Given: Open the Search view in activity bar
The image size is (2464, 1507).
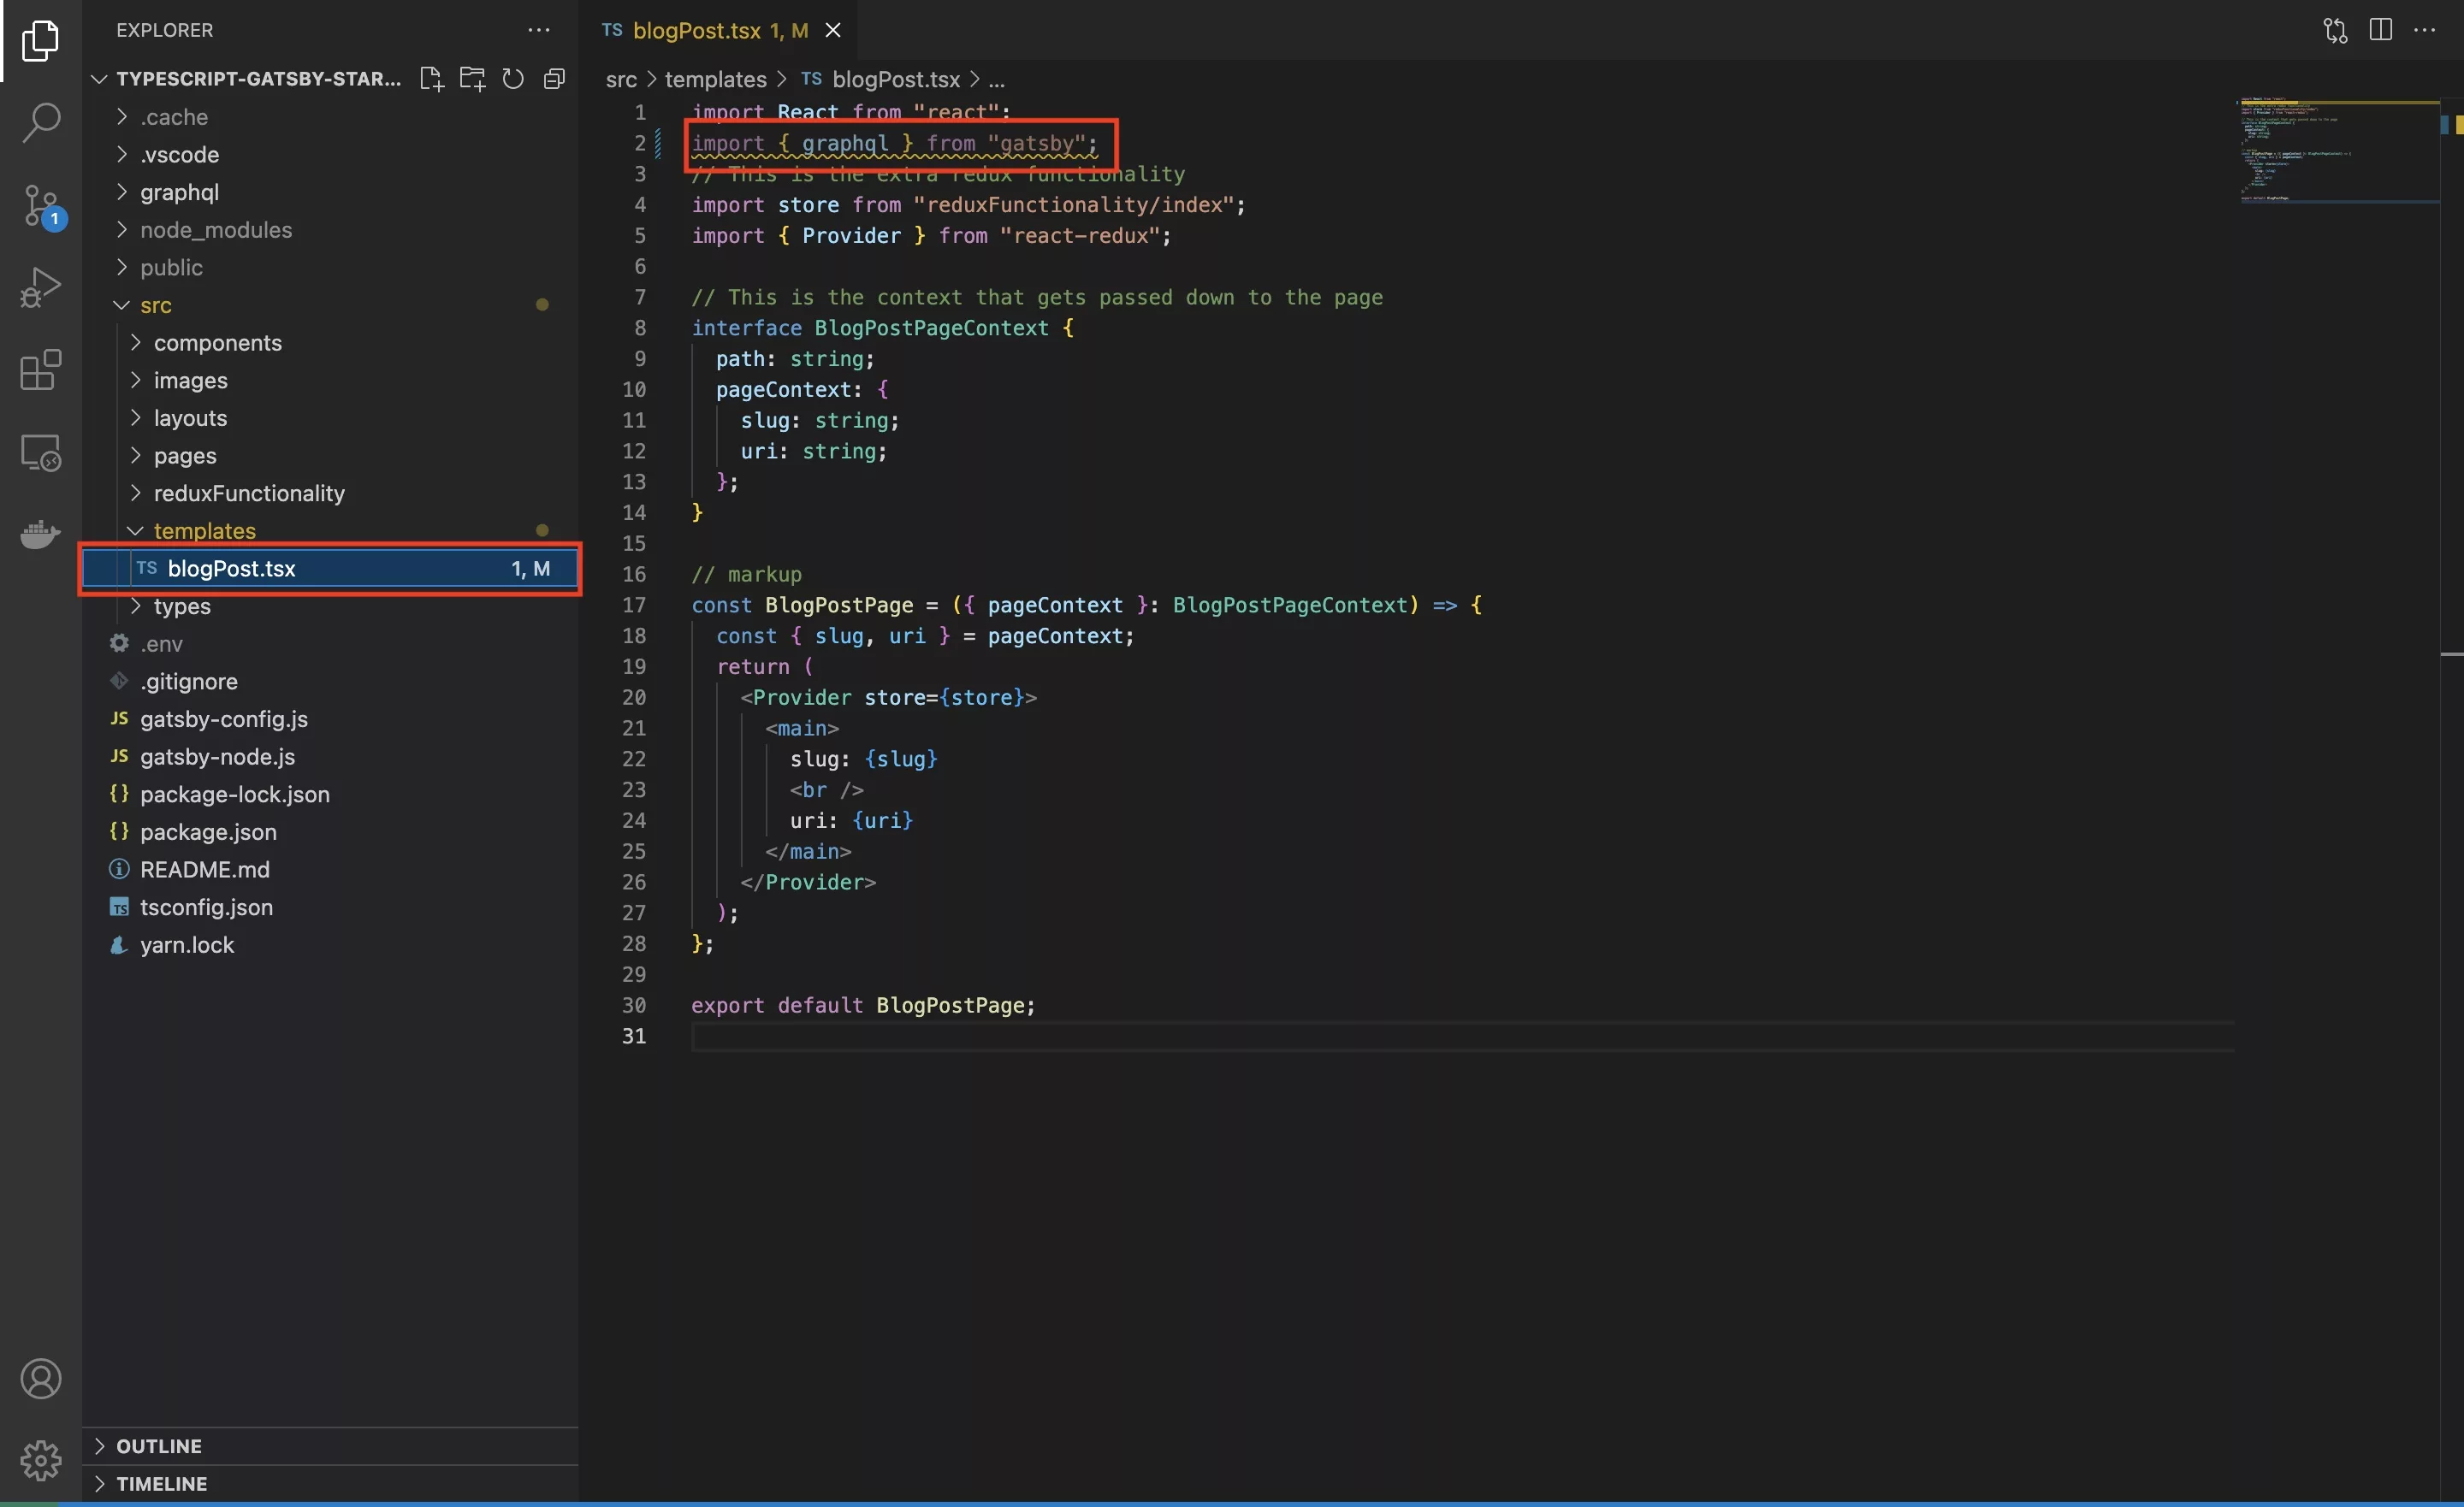Looking at the screenshot, I should point(41,123).
